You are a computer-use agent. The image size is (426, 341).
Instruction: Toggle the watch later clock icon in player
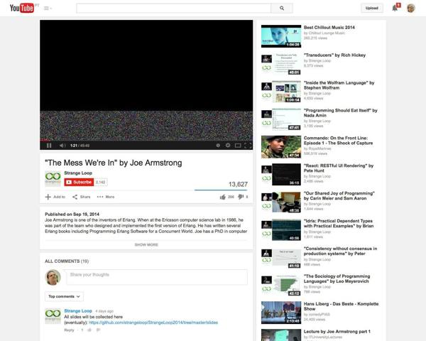click(x=217, y=146)
